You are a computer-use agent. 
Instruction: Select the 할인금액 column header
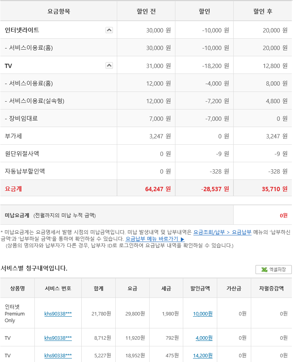click(x=200, y=289)
